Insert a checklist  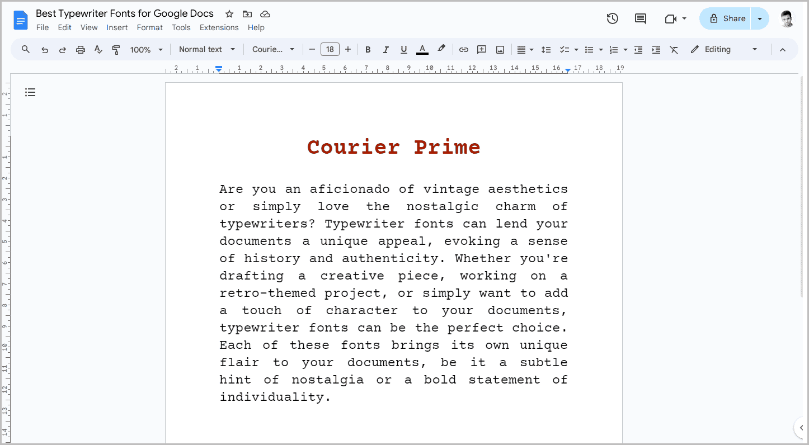pyautogui.click(x=565, y=50)
